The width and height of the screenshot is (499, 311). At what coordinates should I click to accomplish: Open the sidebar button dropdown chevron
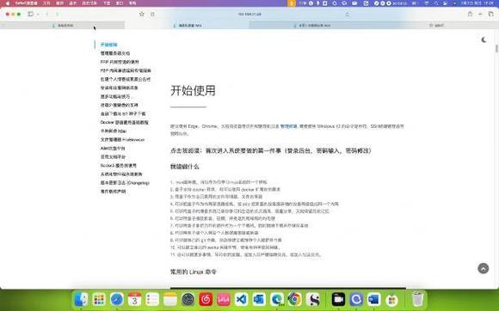38,14
